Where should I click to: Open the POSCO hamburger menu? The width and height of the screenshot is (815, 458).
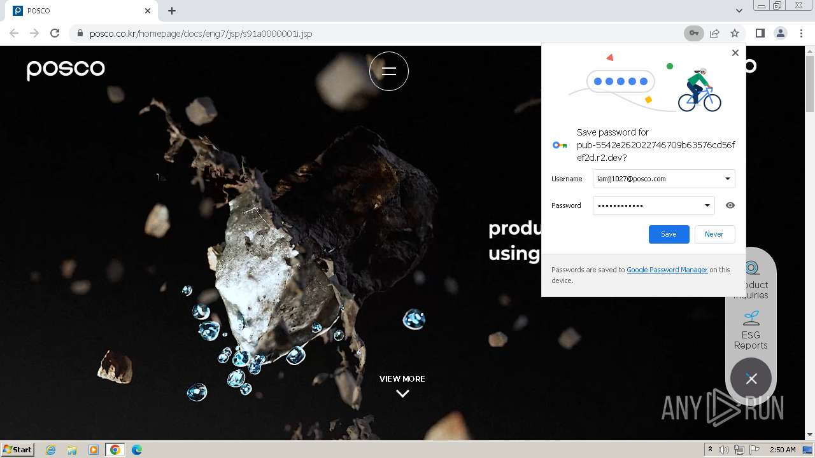(x=389, y=71)
